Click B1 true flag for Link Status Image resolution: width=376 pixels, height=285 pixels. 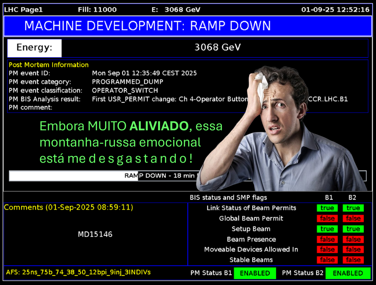[x=327, y=208]
